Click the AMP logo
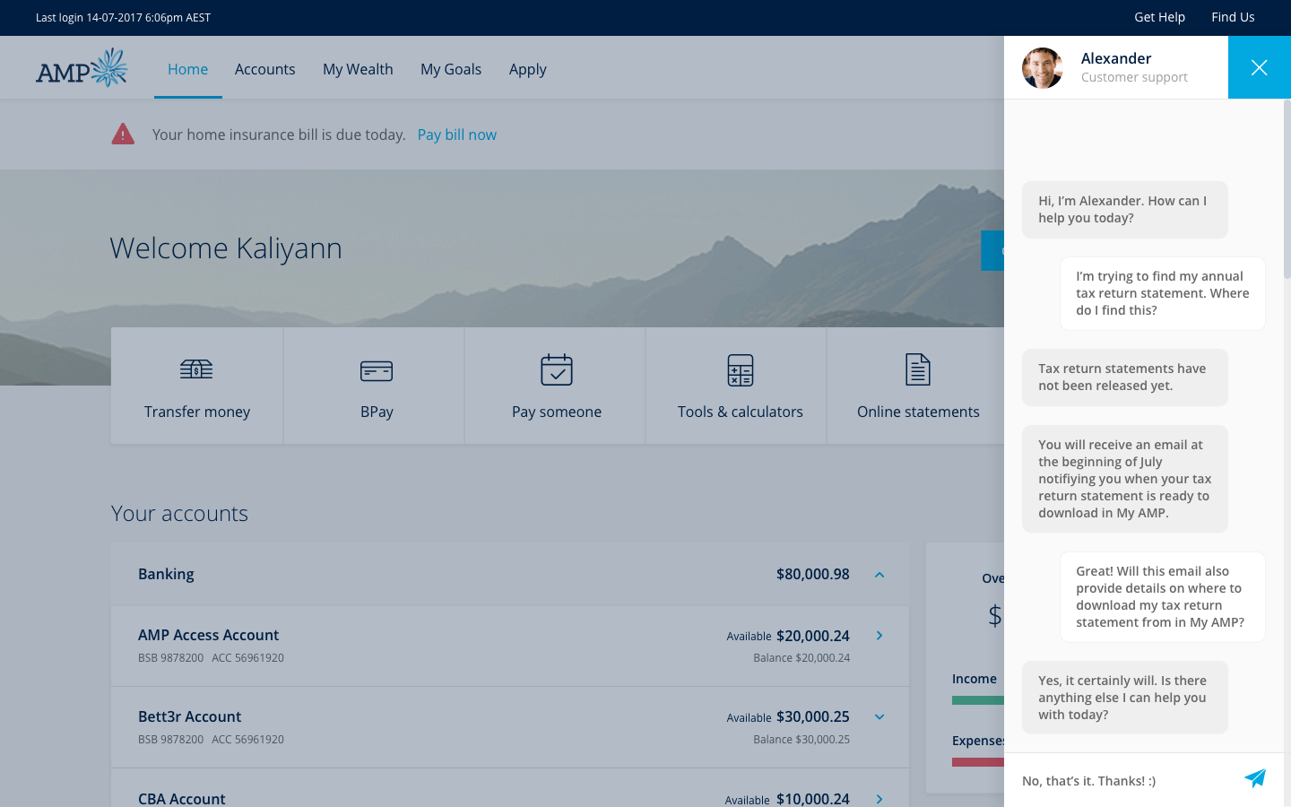 (x=82, y=68)
